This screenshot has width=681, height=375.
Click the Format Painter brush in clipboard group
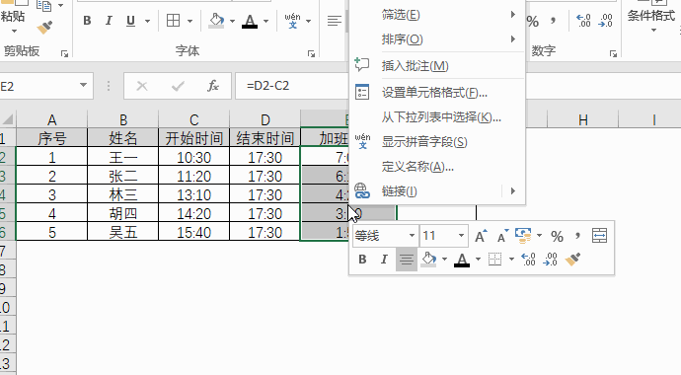44,28
